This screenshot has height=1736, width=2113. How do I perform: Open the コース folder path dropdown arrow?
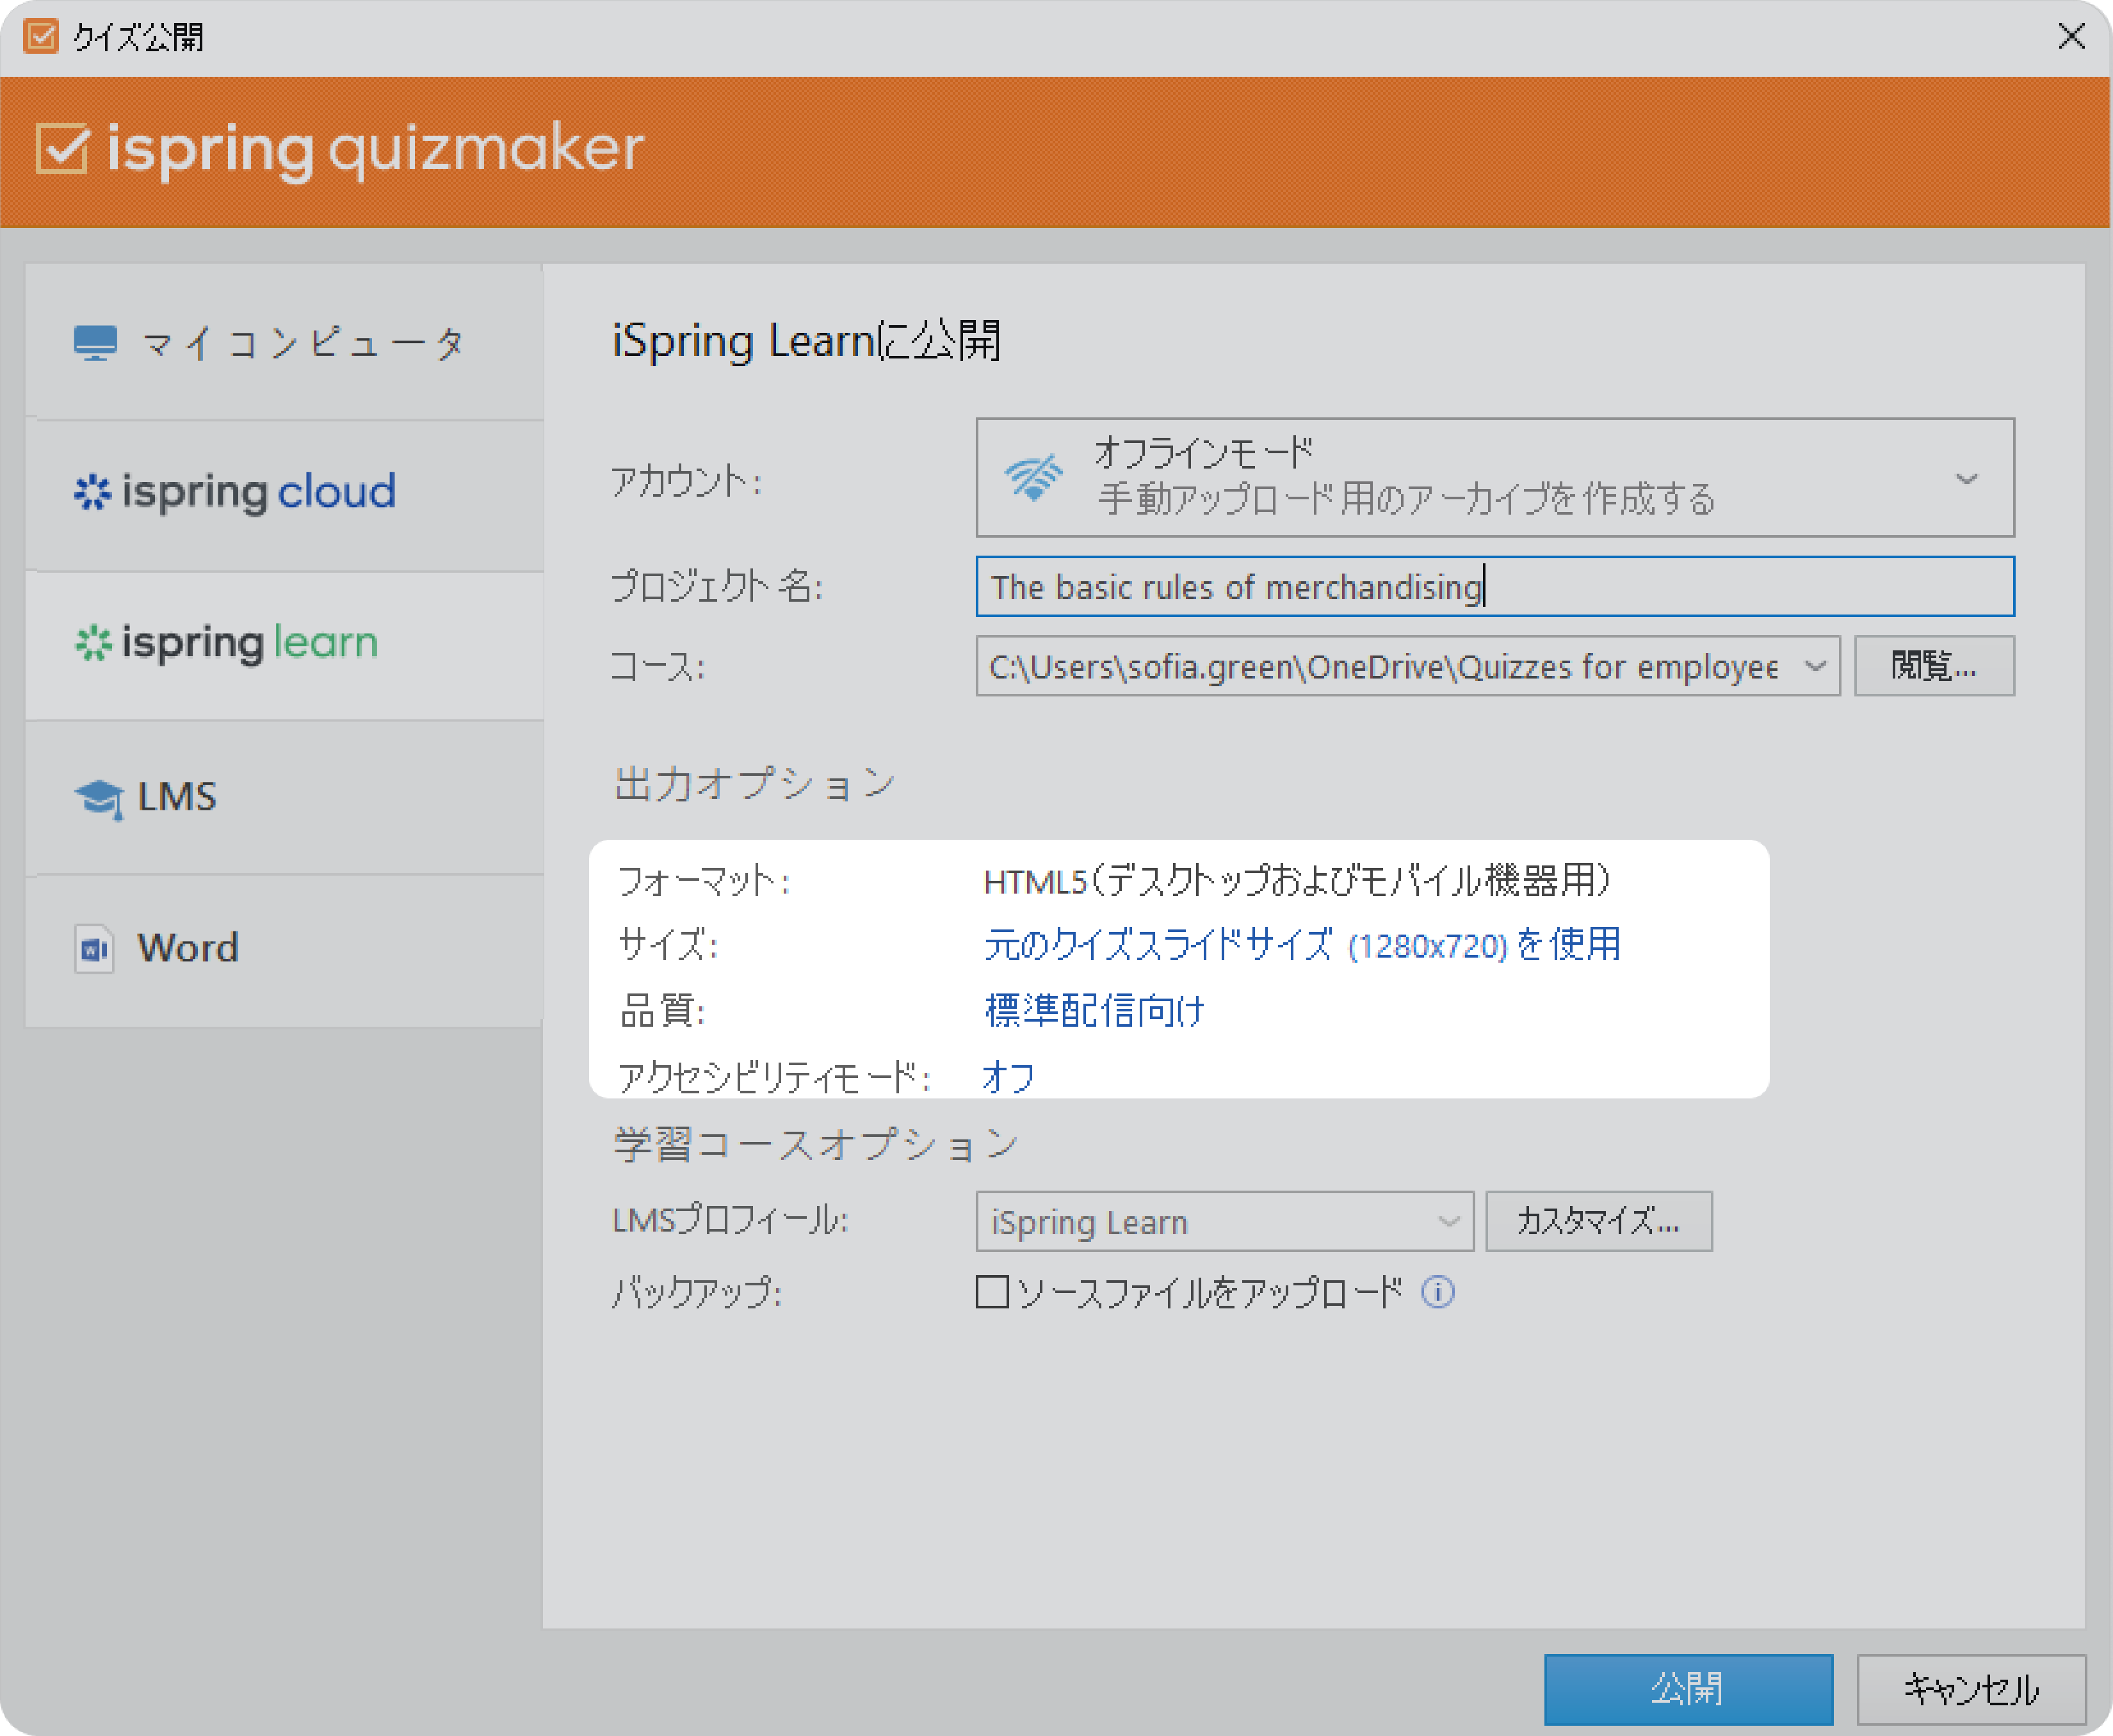pos(1815,666)
